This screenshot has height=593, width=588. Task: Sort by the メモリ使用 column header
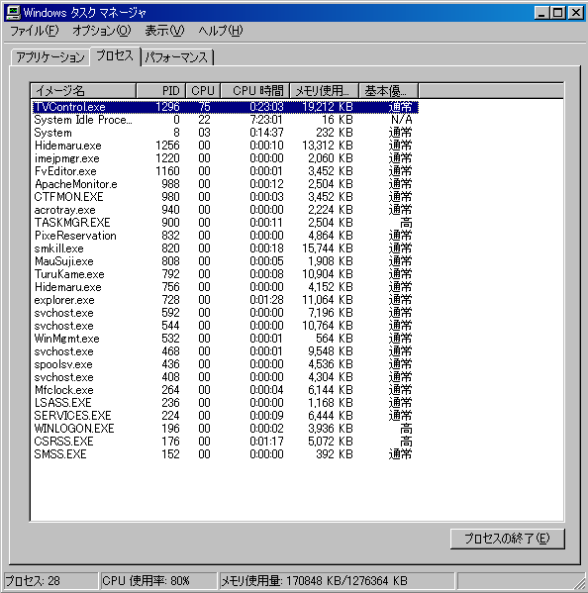(324, 91)
